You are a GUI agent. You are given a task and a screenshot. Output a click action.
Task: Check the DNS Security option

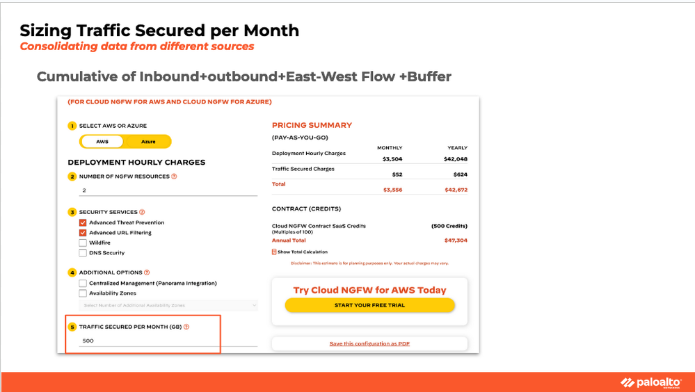[x=83, y=253]
